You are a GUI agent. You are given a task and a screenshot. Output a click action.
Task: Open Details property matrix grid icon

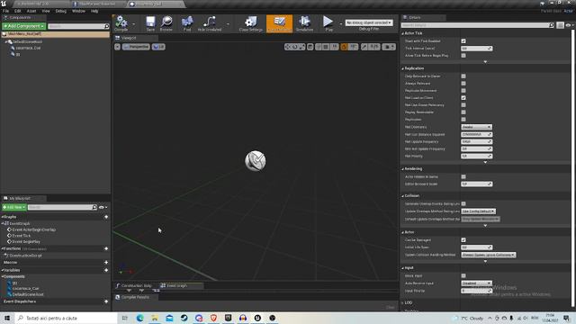560,25
